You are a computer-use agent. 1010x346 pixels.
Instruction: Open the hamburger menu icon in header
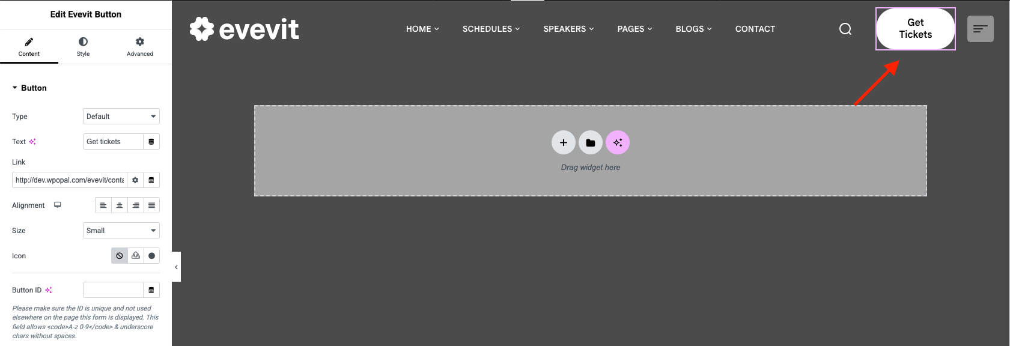click(x=980, y=29)
